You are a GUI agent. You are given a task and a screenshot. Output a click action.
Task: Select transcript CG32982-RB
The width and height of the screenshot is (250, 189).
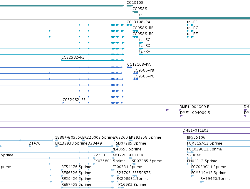[73, 57]
